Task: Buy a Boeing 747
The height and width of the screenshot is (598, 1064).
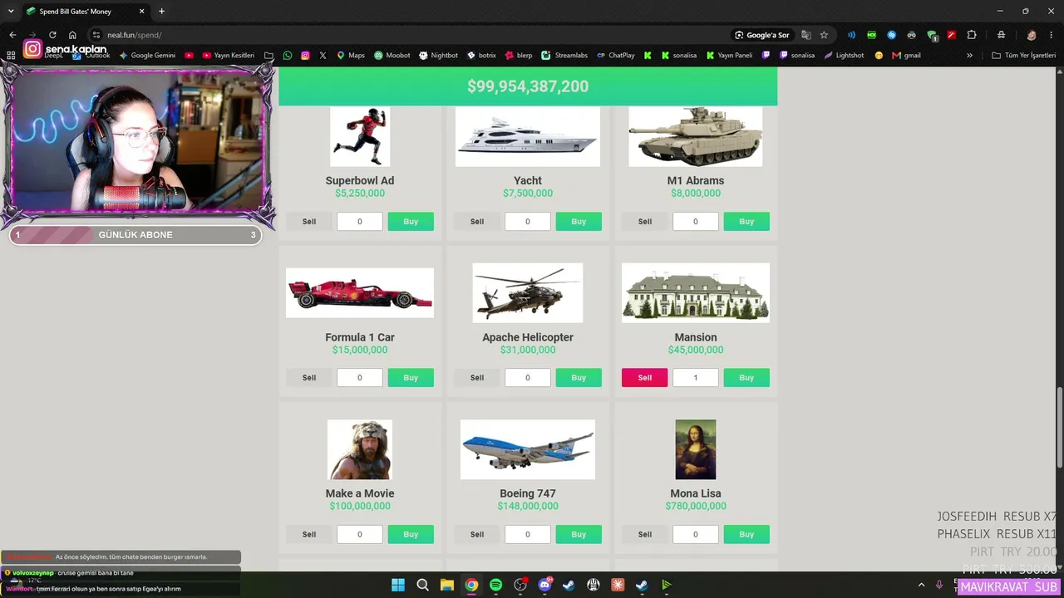Action: 579,535
